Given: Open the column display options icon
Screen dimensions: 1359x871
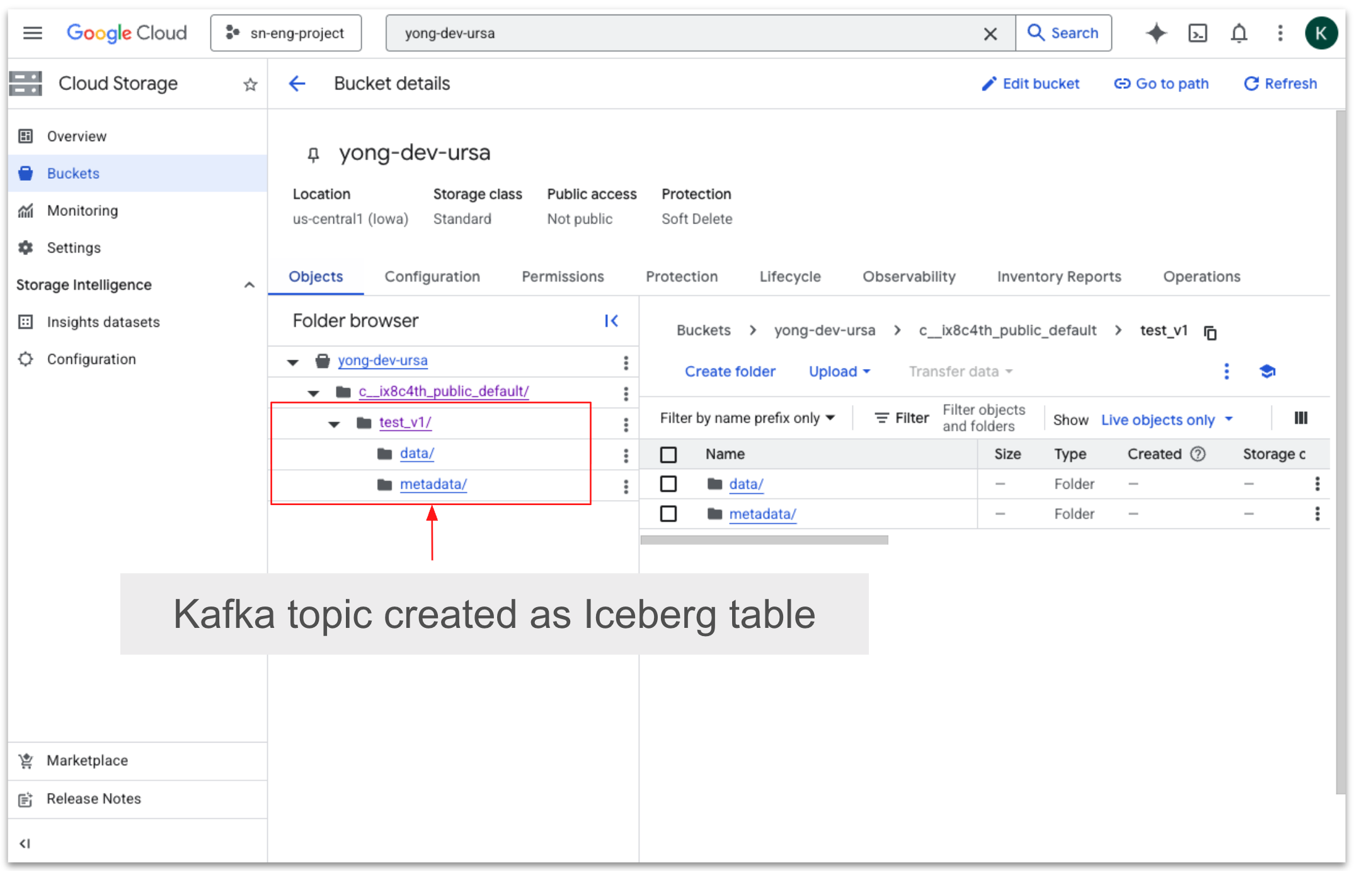Looking at the screenshot, I should [x=1301, y=418].
